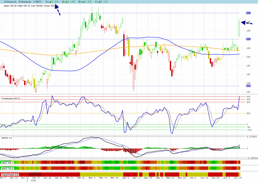Click the Jul 15 date label
The height and width of the screenshot is (185, 258).
(x=238, y=178)
